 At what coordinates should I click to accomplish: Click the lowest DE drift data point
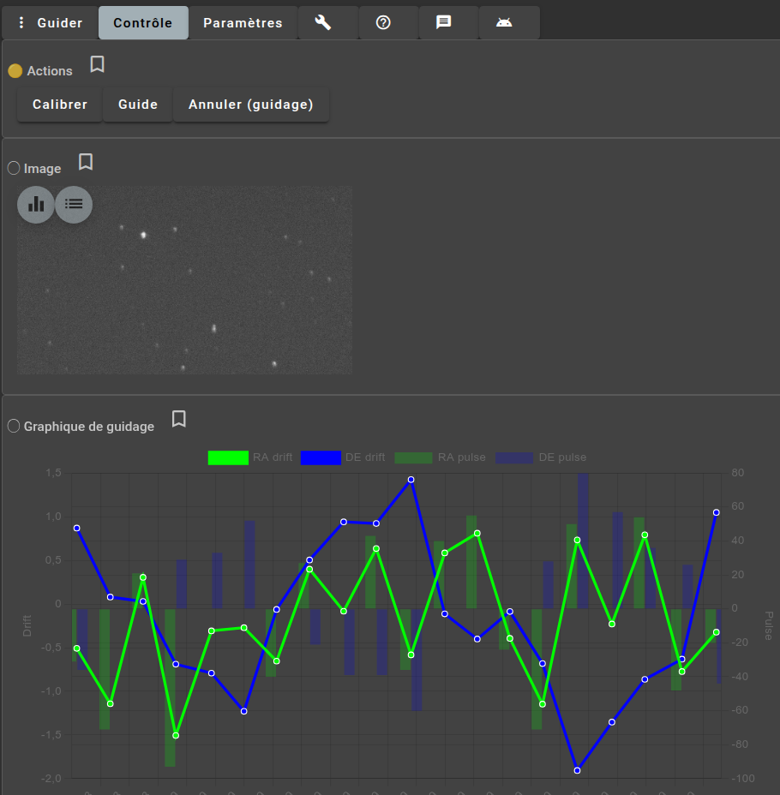click(x=577, y=771)
